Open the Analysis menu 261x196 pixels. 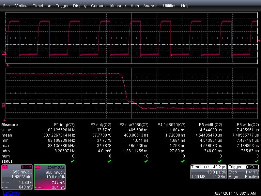pyautogui.click(x=151, y=6)
